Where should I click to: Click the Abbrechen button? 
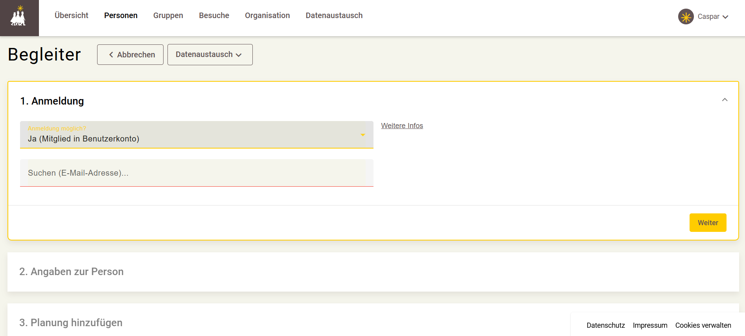coord(130,55)
